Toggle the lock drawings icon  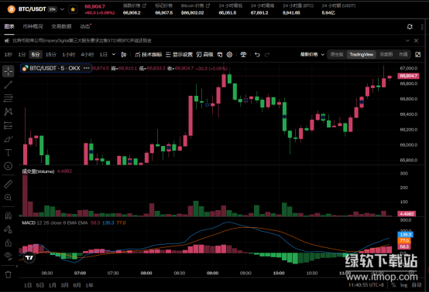click(9, 243)
